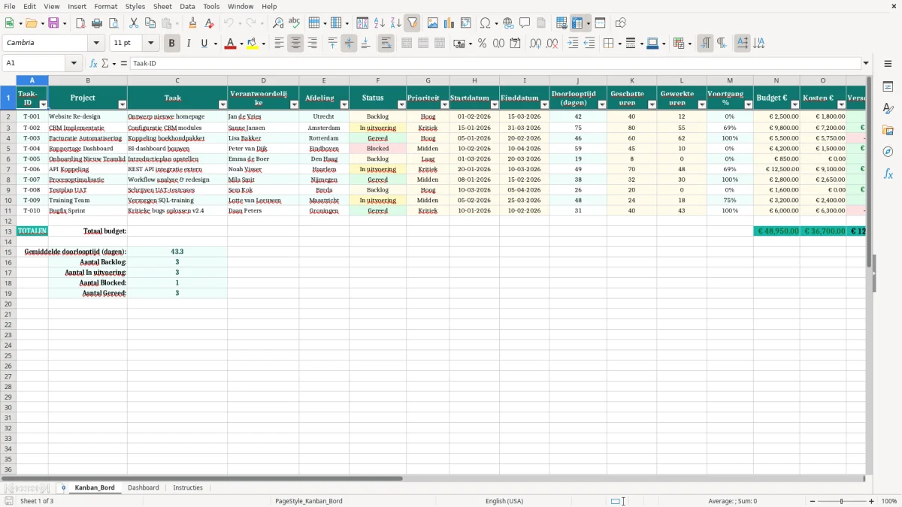Switch to Dashboard sheet tab

143,487
